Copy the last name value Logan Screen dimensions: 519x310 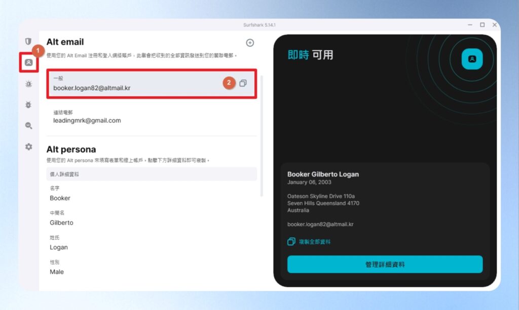coord(59,247)
